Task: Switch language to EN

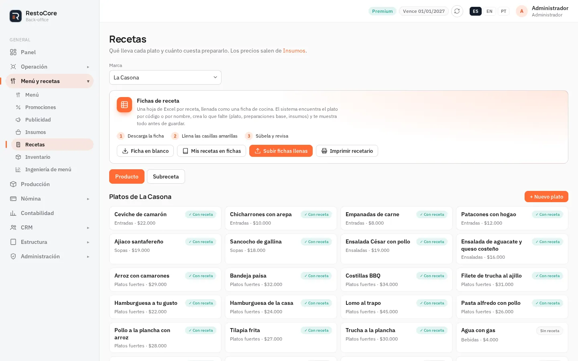Action: point(489,11)
